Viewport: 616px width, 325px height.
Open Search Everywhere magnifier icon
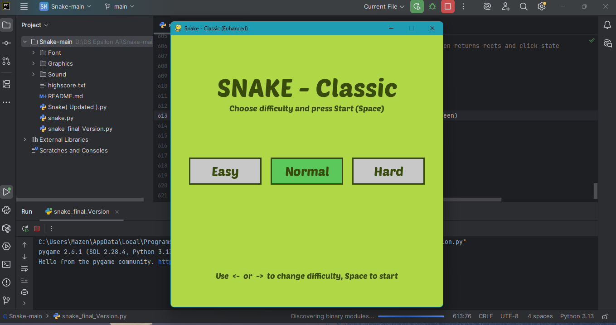(x=524, y=6)
